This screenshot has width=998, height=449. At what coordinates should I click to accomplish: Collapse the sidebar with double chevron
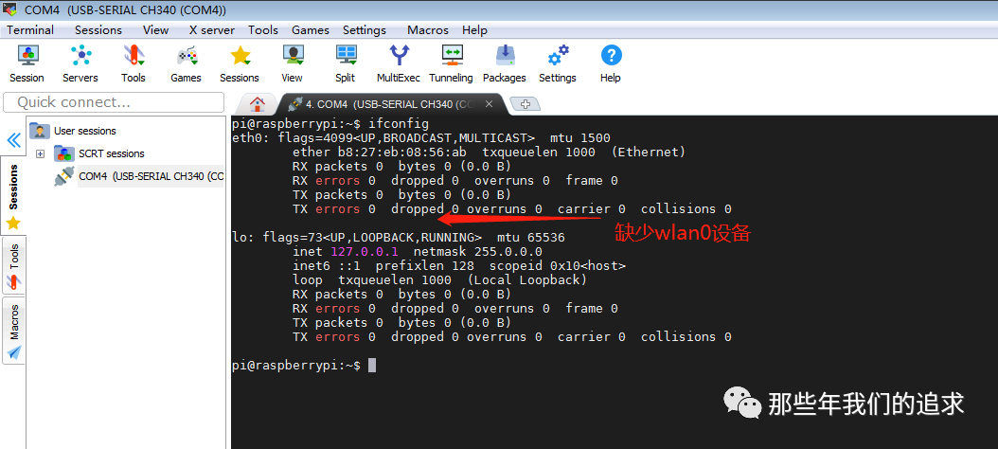tap(13, 141)
